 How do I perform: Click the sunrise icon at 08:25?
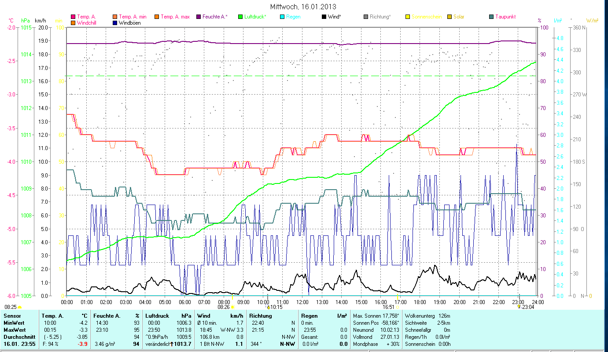19,307
